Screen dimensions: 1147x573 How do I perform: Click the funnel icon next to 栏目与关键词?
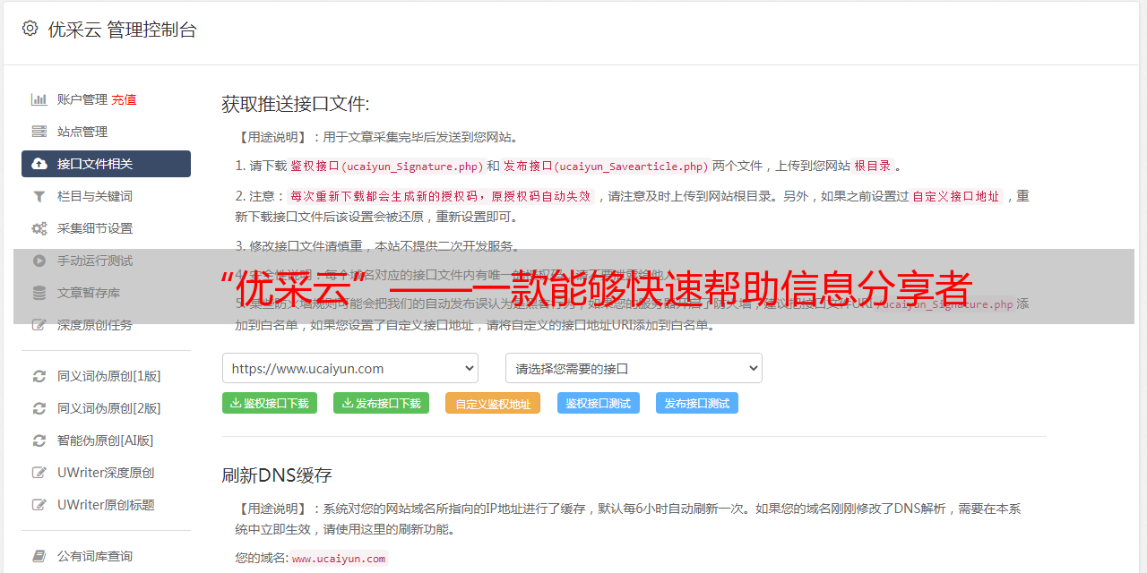tap(39, 196)
